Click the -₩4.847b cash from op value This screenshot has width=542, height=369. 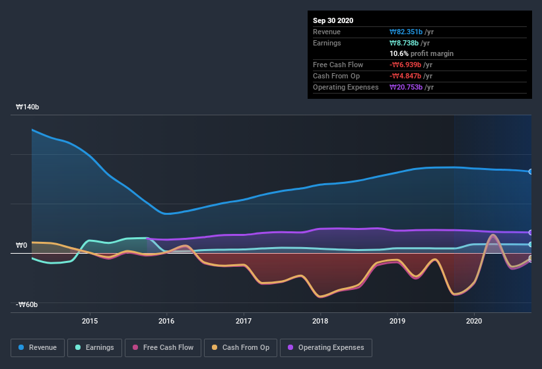tap(405, 76)
